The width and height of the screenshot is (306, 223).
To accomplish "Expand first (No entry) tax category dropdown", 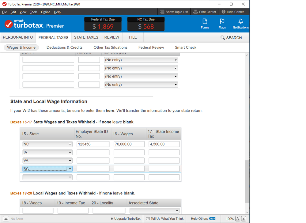I will [141, 60].
